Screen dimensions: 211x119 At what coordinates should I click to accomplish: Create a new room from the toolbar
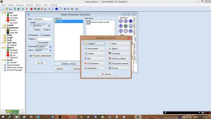pyautogui.click(x=60, y=9)
